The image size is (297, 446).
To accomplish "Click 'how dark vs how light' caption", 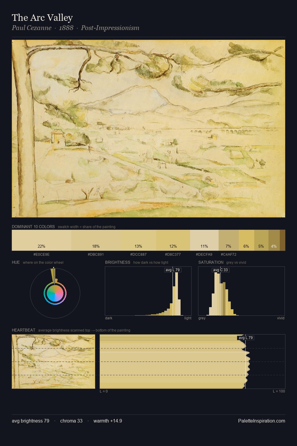I will (151, 263).
